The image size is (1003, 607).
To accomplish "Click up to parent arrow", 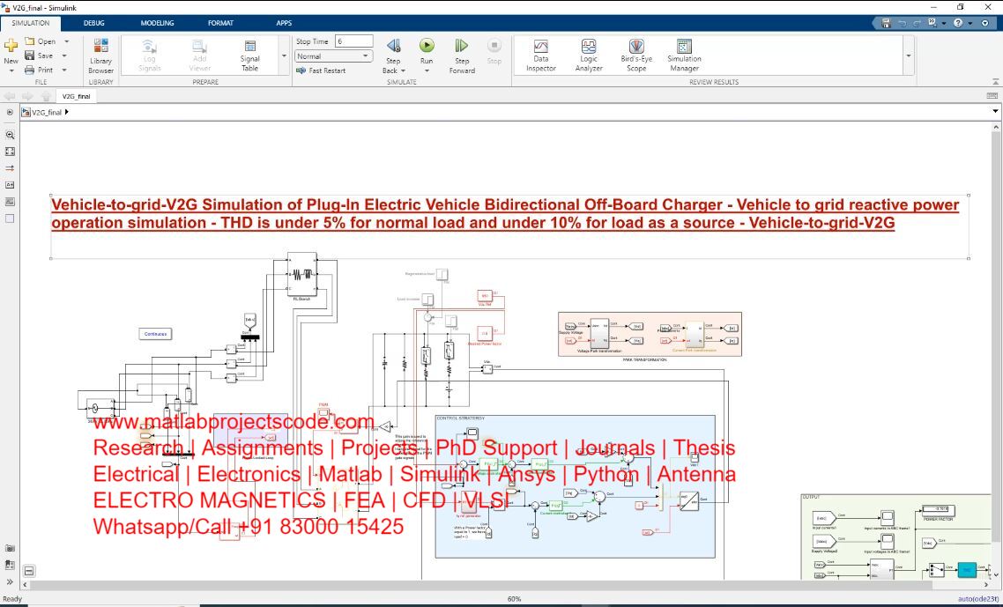I will point(46,97).
